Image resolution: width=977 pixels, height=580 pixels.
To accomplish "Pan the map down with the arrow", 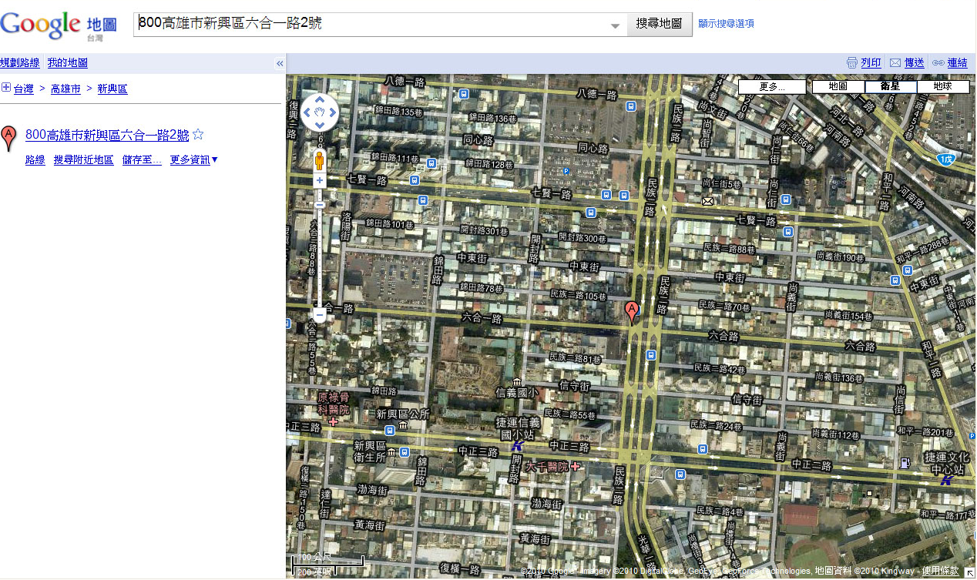I will (x=319, y=126).
